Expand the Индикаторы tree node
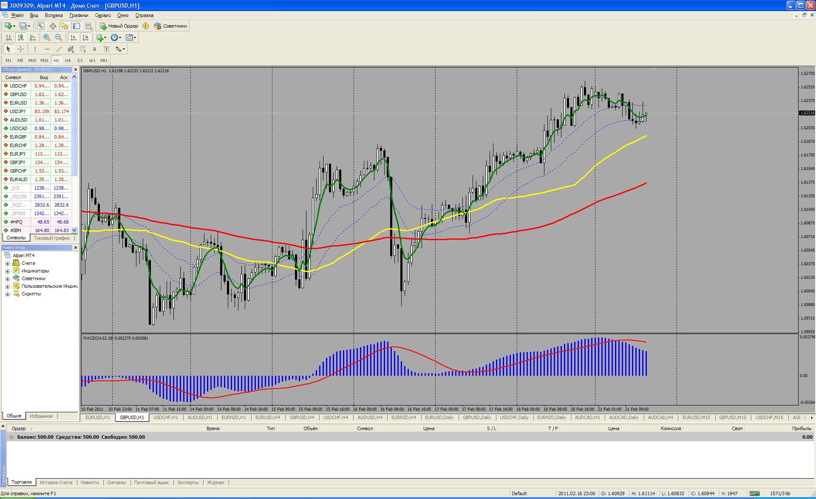Image resolution: width=816 pixels, height=499 pixels. (x=7, y=271)
